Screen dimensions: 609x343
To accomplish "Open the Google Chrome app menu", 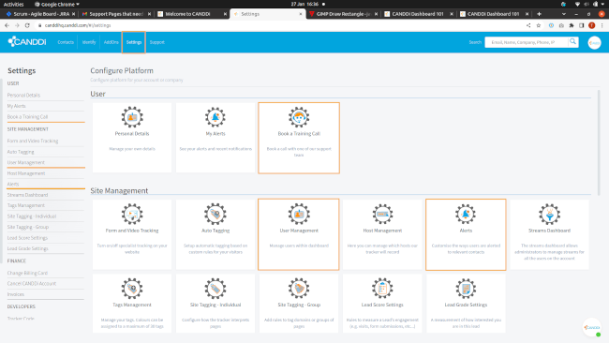I will [57, 5].
